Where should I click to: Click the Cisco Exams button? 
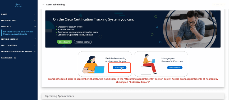[65, 42]
